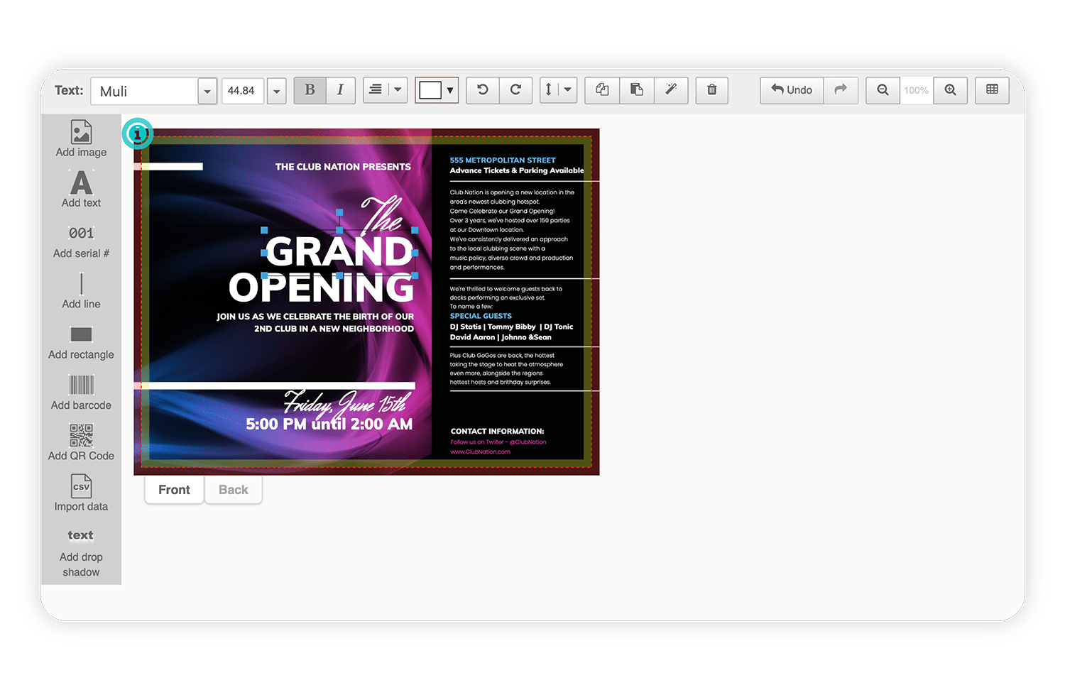
Task: Delete selected item with trash icon
Action: click(x=711, y=90)
